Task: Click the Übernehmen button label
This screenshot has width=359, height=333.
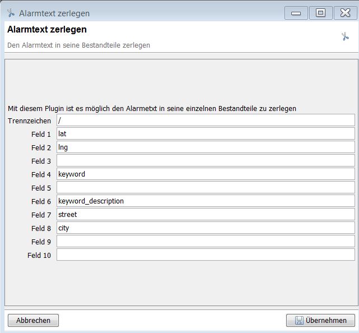Action: click(326, 321)
